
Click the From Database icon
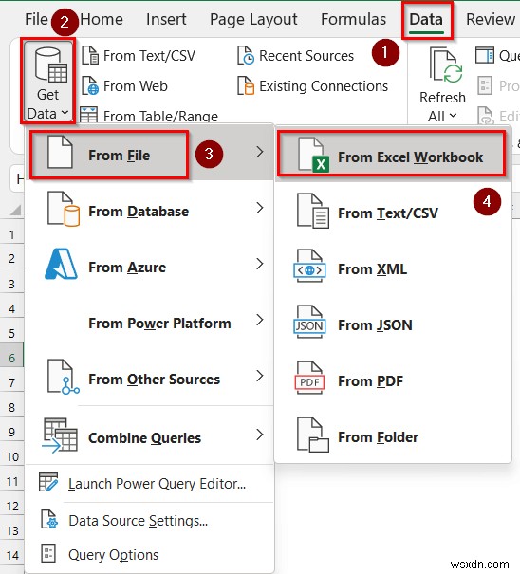tap(64, 209)
